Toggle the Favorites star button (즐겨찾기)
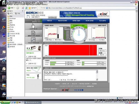 [33, 8]
